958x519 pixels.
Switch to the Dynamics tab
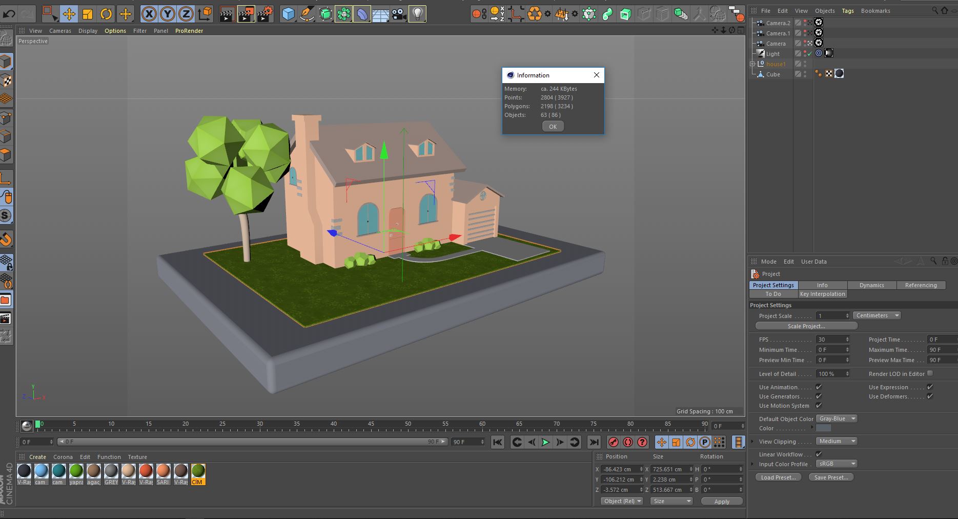(x=871, y=285)
